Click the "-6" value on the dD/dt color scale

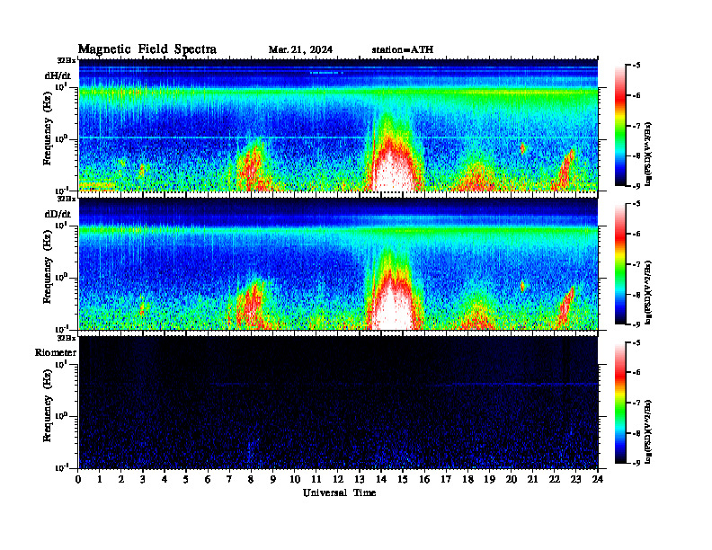click(x=636, y=235)
